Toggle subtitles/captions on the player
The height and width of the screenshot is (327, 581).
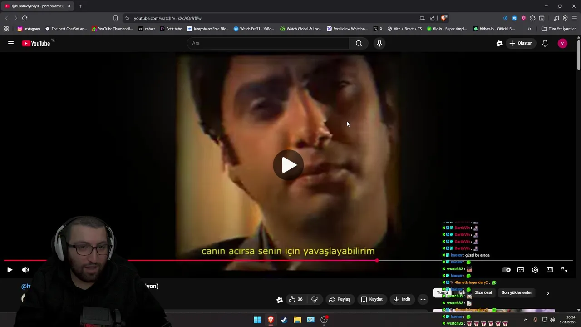tap(521, 270)
